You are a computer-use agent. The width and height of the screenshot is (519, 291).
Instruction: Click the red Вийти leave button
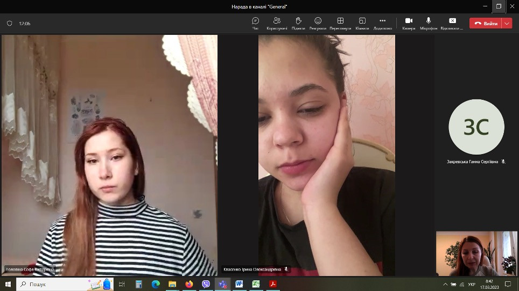485,23
